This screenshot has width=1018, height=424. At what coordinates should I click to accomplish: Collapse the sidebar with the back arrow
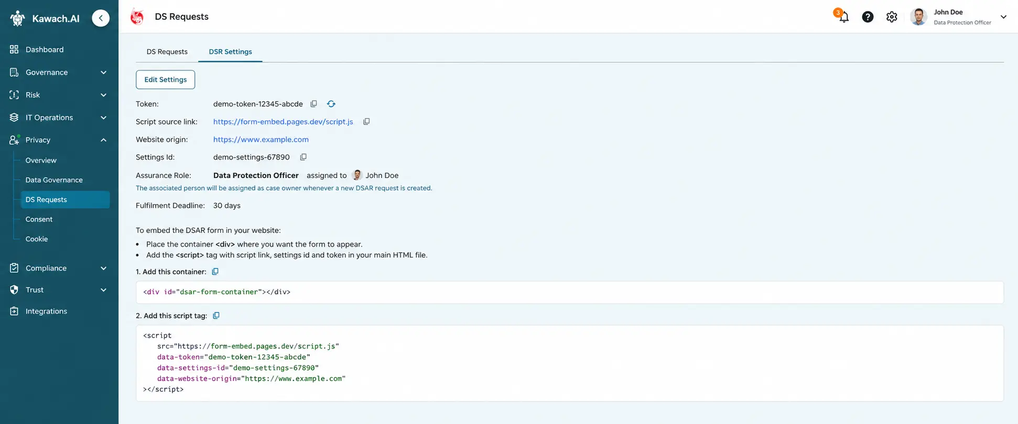101,18
